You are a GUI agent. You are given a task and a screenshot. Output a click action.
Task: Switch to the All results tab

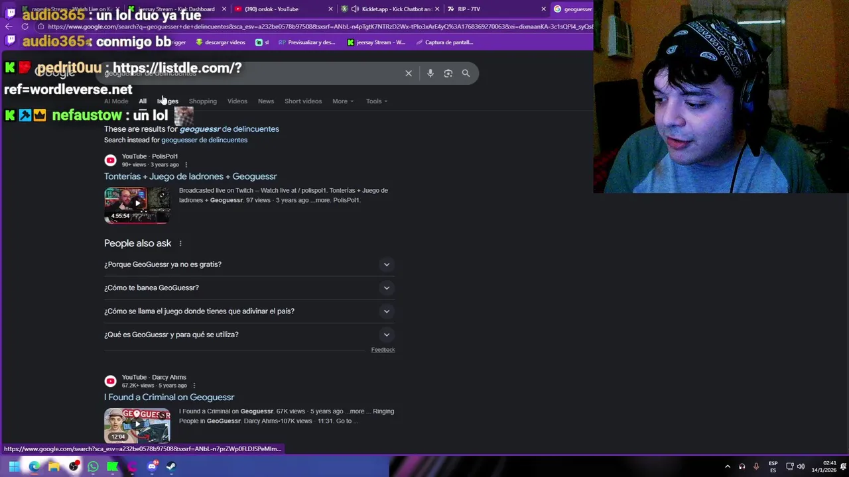pyautogui.click(x=143, y=101)
